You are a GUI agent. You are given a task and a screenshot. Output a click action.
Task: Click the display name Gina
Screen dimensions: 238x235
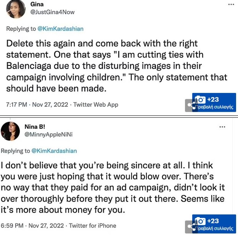coord(37,5)
